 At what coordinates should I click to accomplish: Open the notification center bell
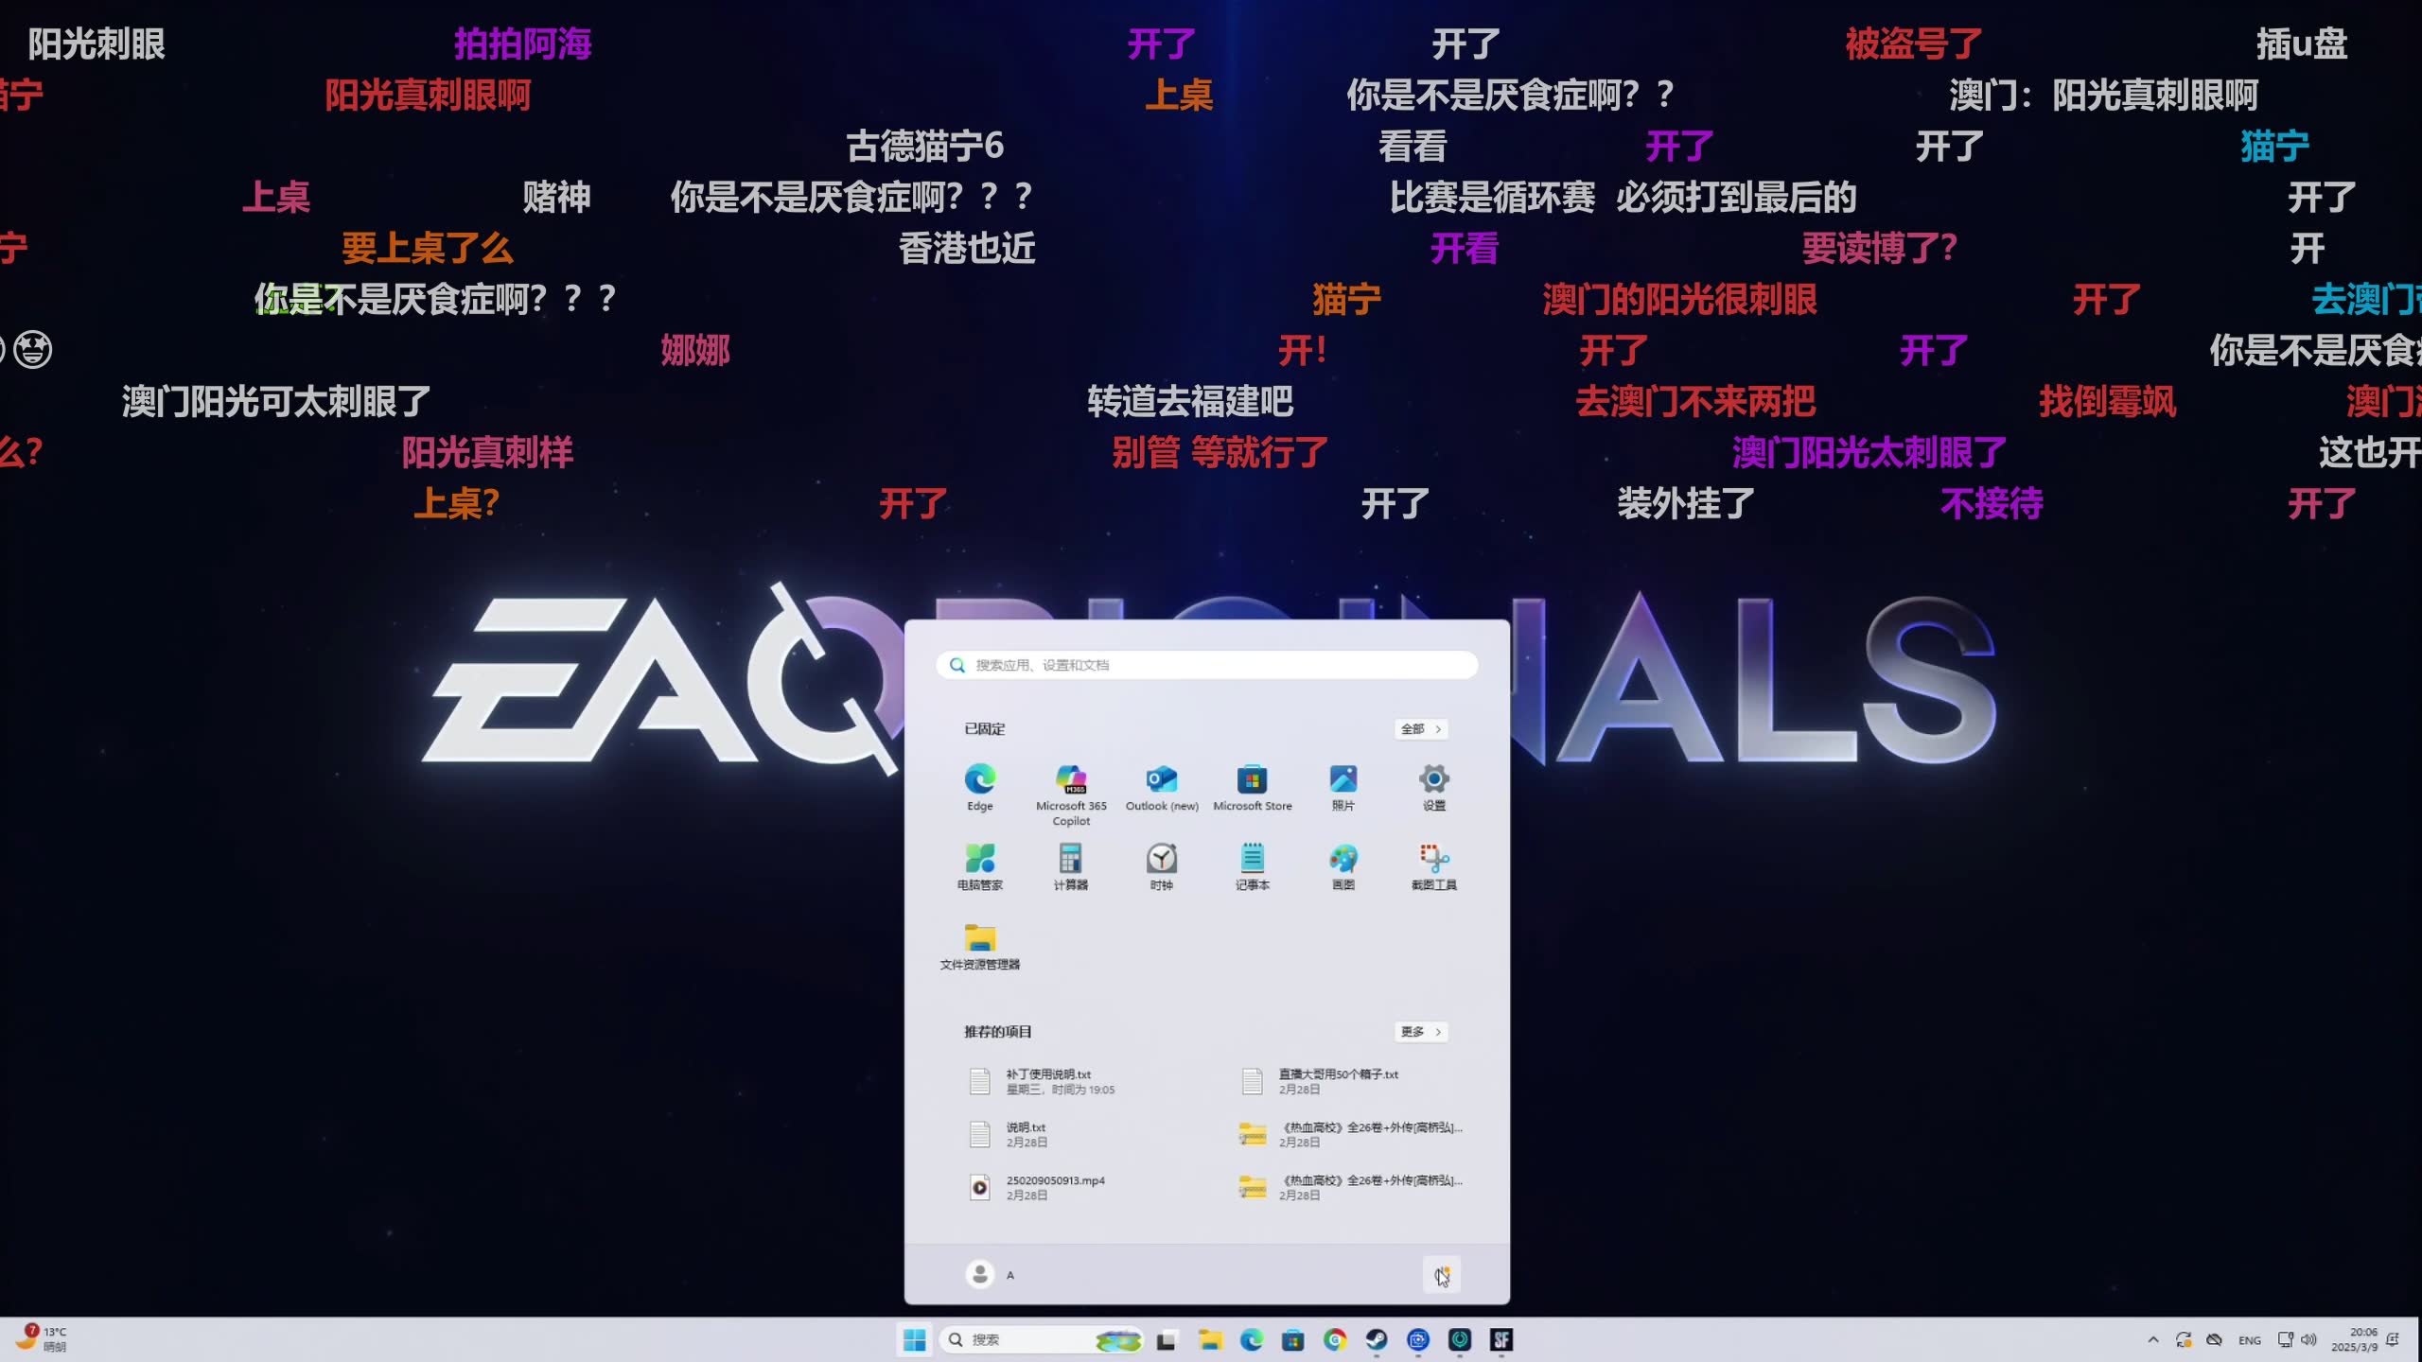coord(2394,1339)
